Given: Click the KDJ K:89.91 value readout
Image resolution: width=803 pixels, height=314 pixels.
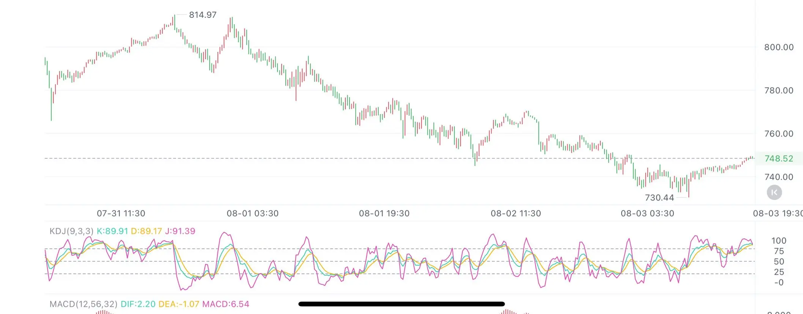Looking at the screenshot, I should tap(112, 231).
